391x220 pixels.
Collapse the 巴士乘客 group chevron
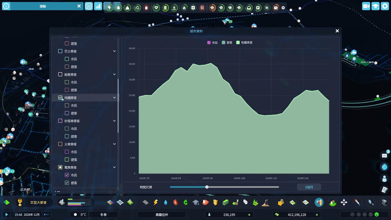tap(115, 51)
